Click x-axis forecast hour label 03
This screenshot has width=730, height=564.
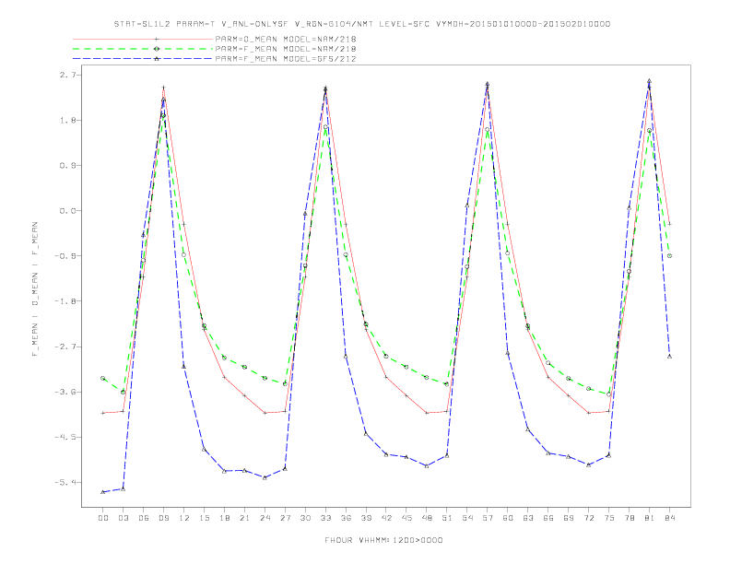[123, 518]
